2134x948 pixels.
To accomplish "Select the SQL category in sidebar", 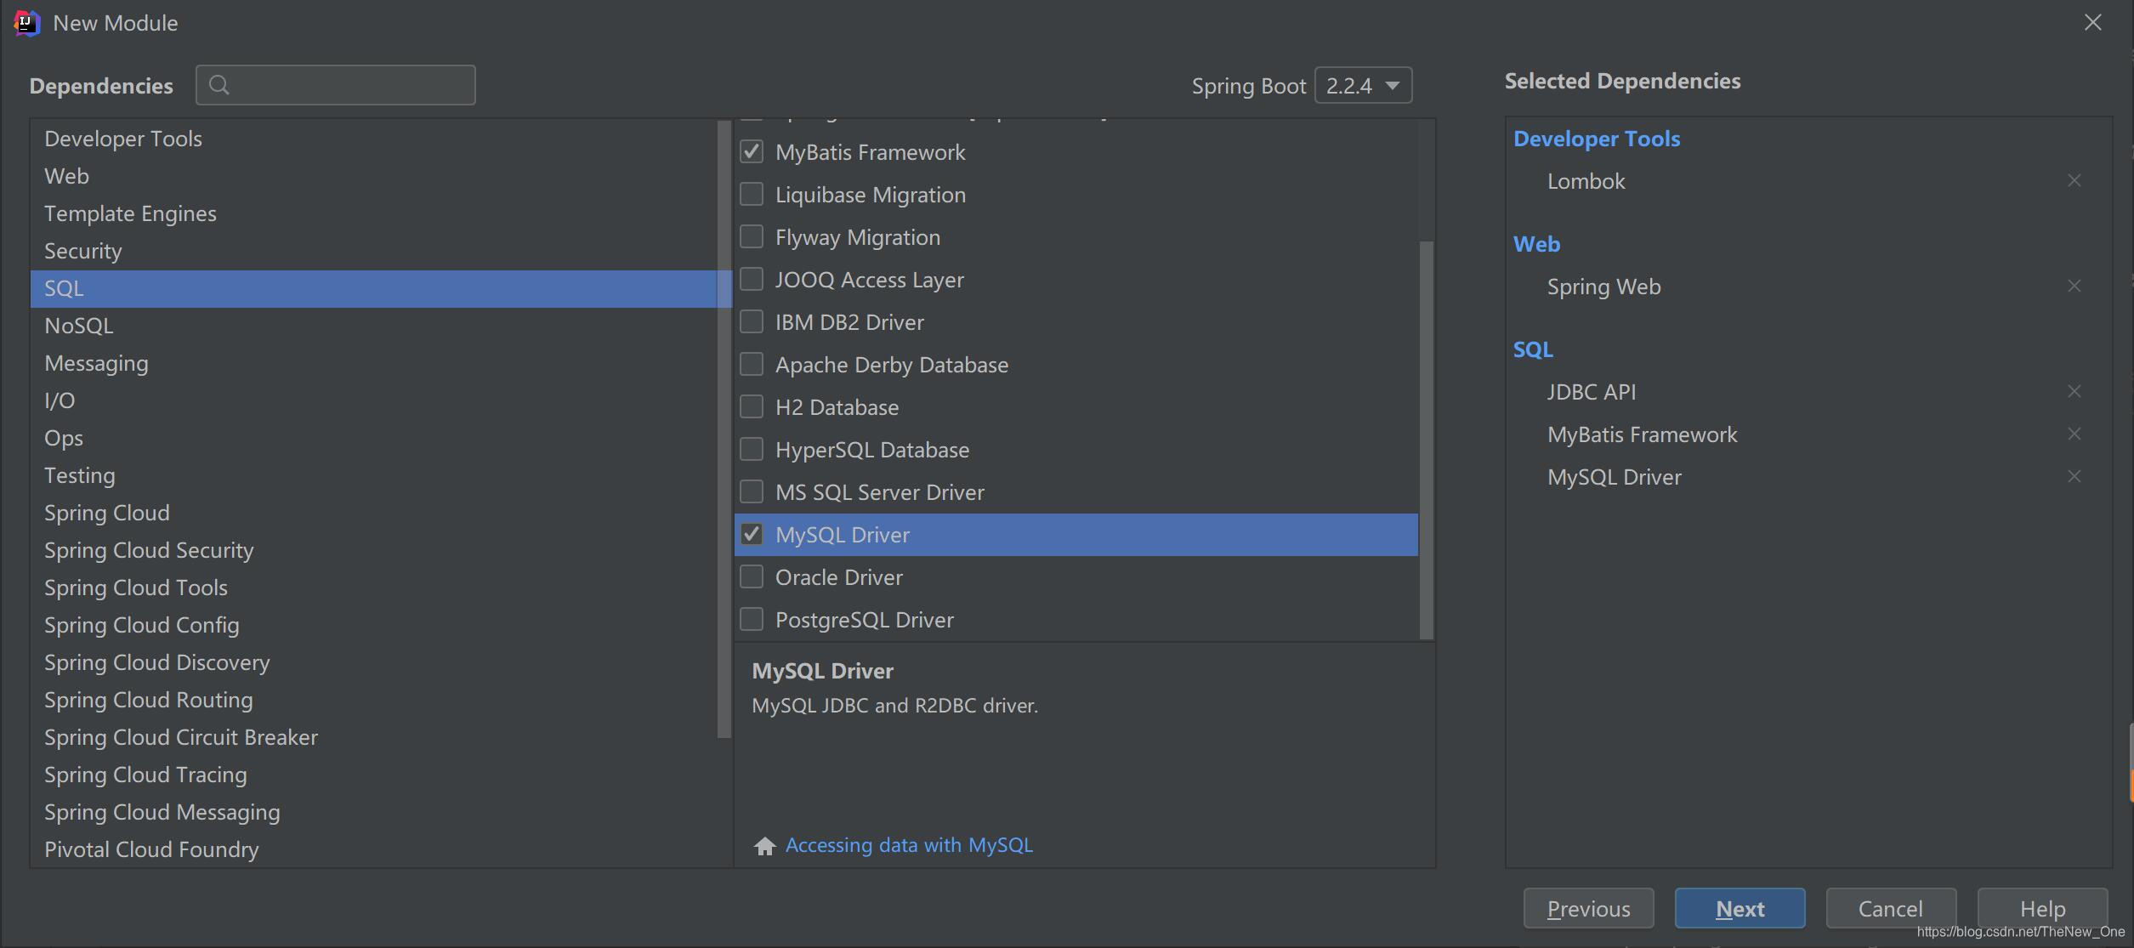I will (x=63, y=288).
